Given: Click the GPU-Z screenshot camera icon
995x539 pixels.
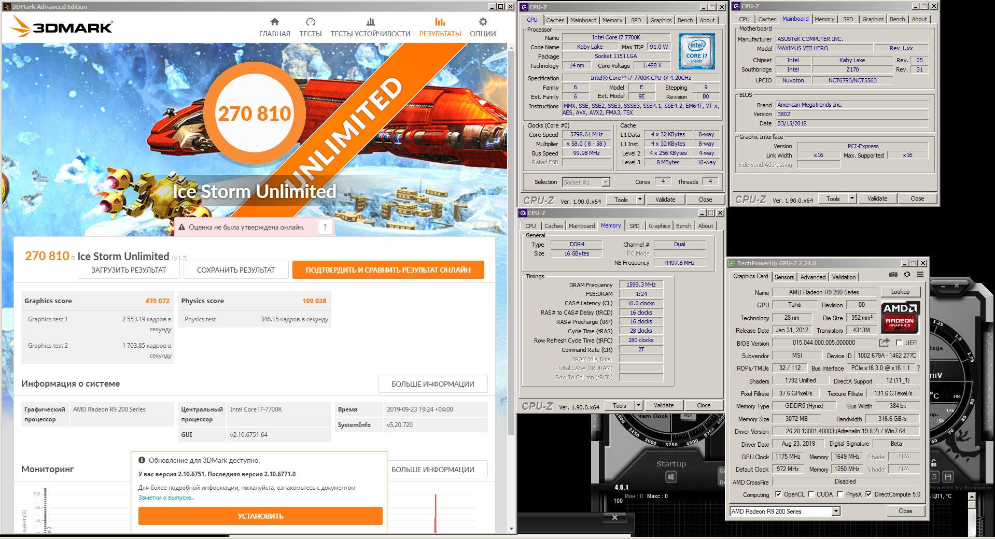Looking at the screenshot, I should pyautogui.click(x=893, y=274).
